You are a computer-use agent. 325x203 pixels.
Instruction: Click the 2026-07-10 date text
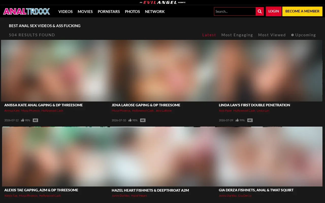(x=119, y=120)
